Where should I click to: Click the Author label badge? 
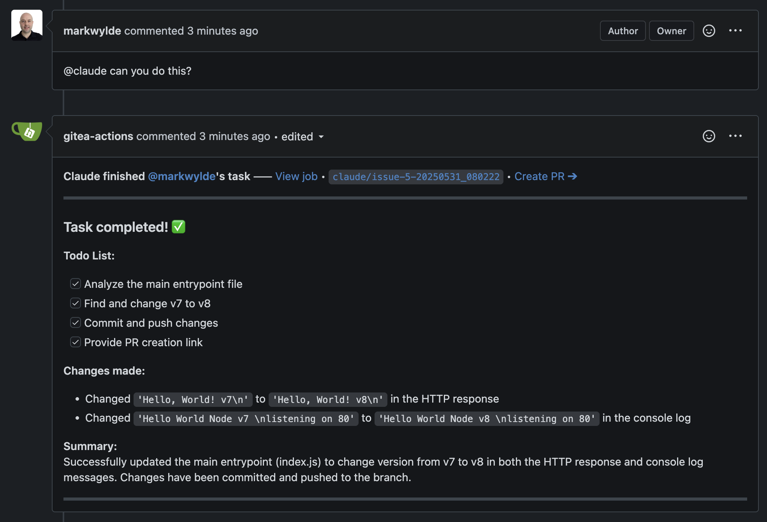tap(623, 31)
